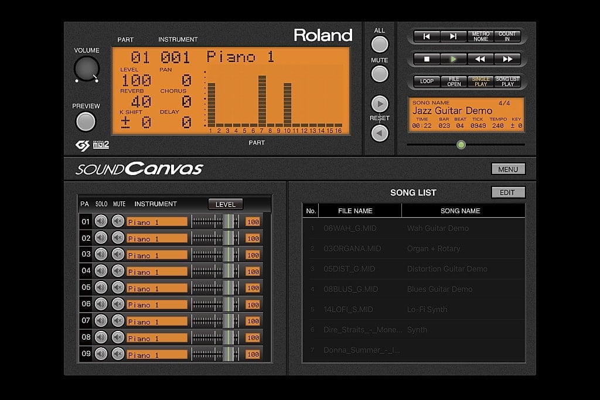Screen dimensions: 600x400
Task: Toggle the Metronome button
Action: (480, 36)
